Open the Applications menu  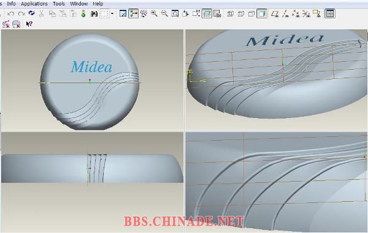[34, 4]
